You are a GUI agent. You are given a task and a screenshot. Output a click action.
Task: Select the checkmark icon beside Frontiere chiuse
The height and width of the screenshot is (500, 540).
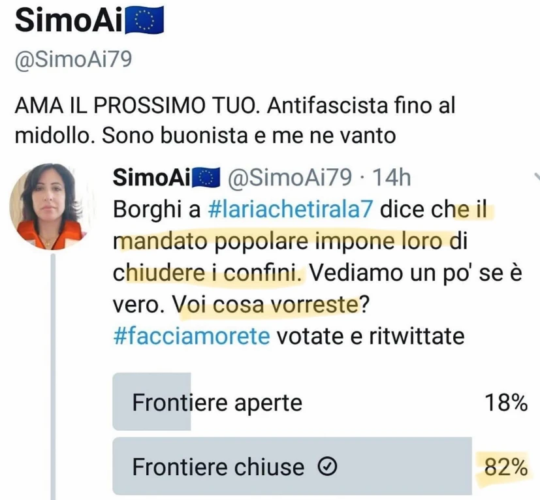tap(327, 467)
